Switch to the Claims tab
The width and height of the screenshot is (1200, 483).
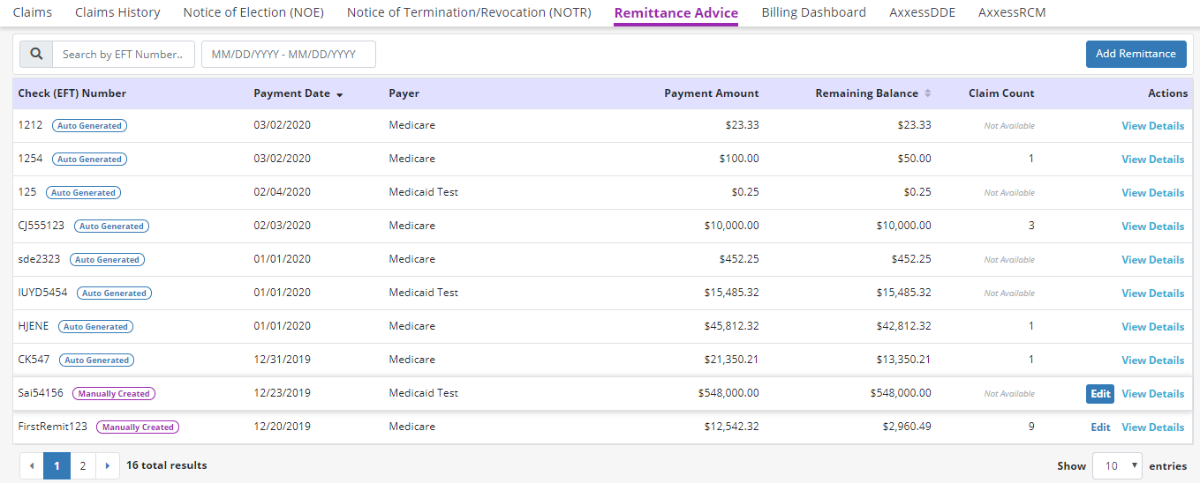32,12
